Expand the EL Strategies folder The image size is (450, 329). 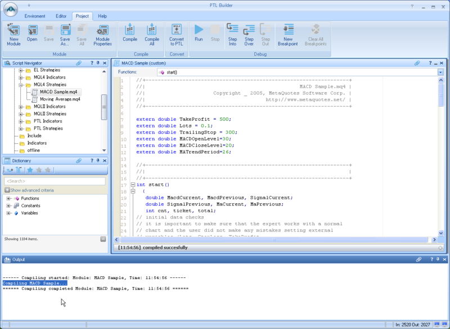(x=21, y=70)
